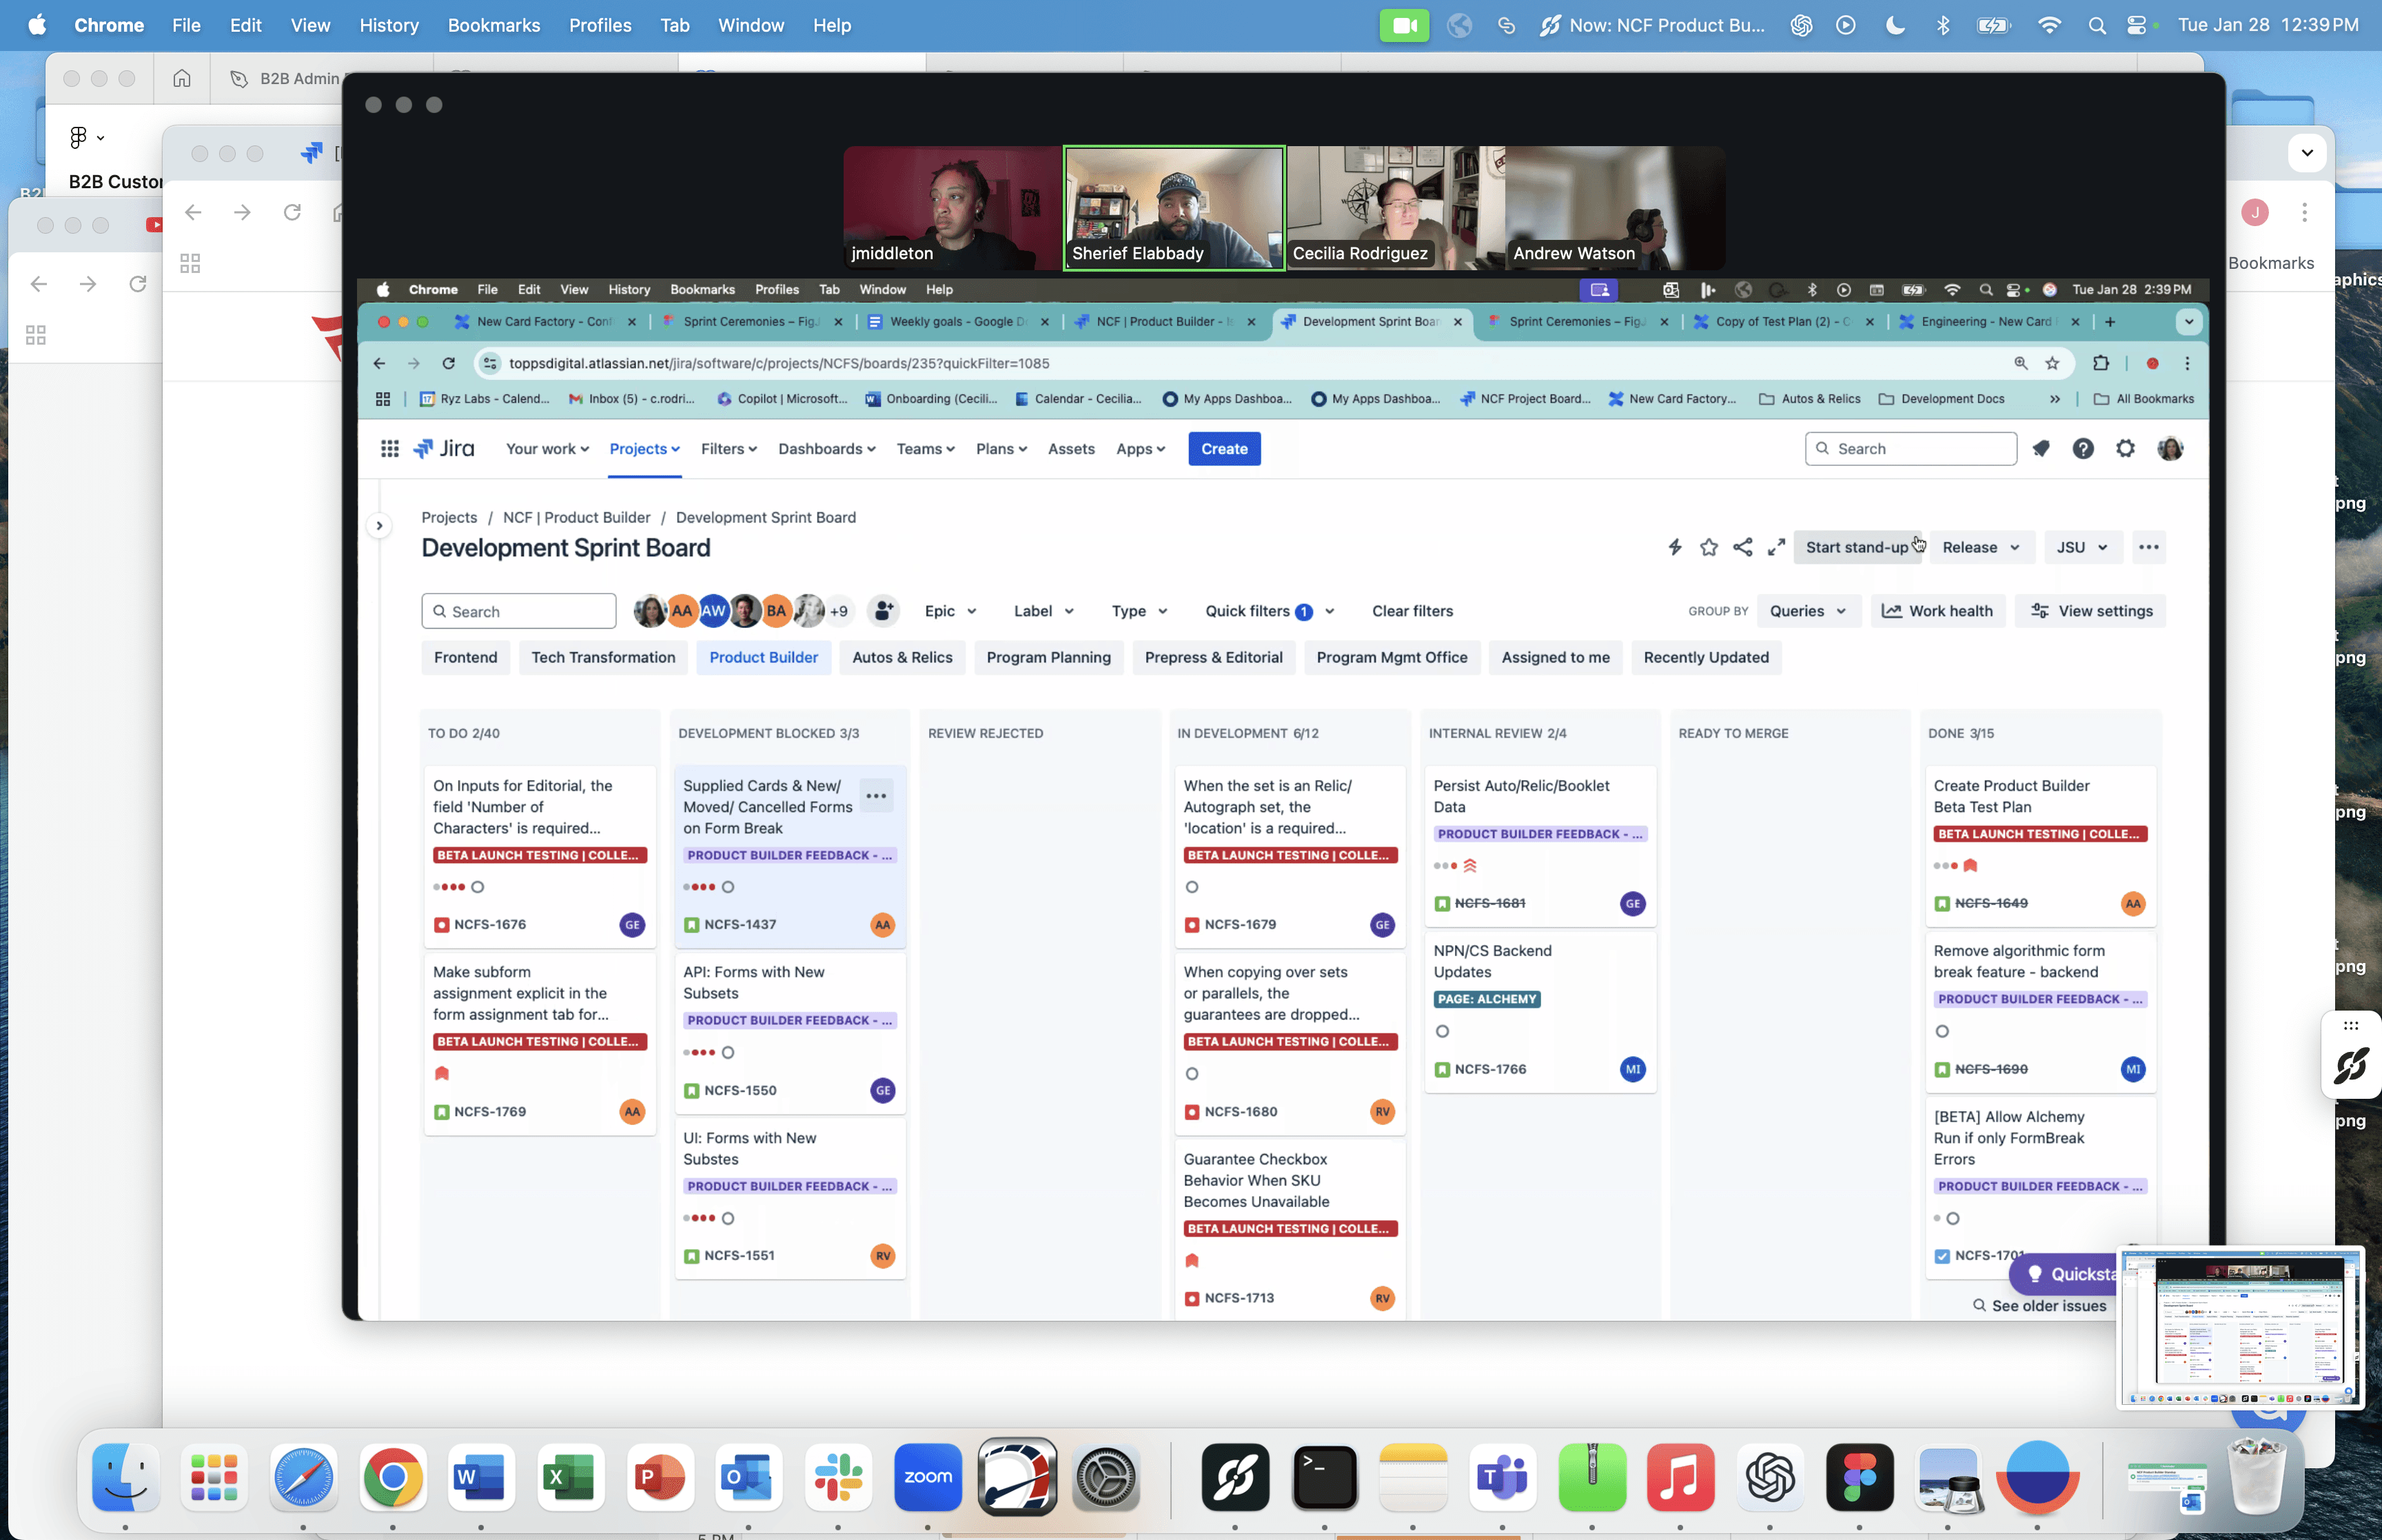Click the board Search input field
The width and height of the screenshot is (2382, 1540).
(519, 611)
